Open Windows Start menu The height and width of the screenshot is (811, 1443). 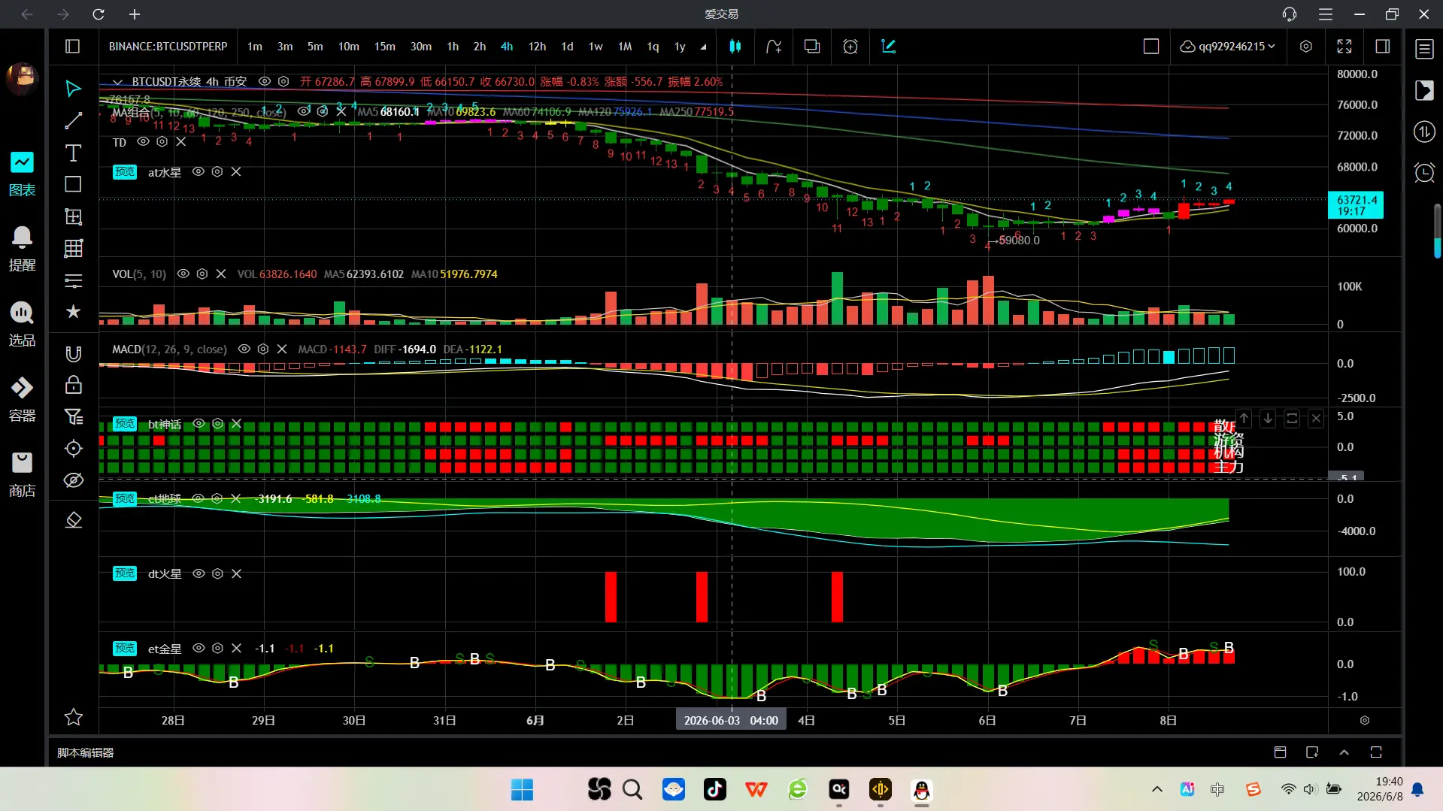[x=521, y=790]
